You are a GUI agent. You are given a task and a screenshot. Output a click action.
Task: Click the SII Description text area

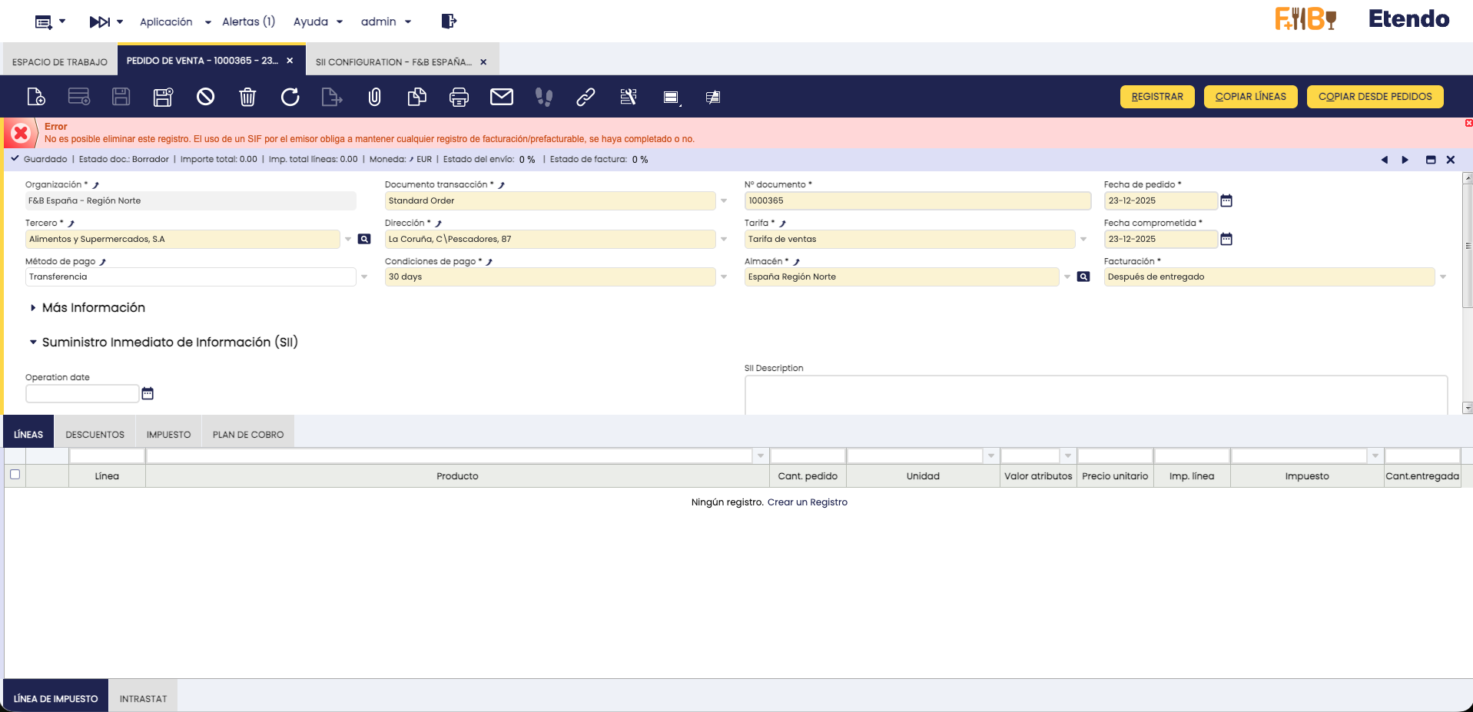click(x=1095, y=394)
